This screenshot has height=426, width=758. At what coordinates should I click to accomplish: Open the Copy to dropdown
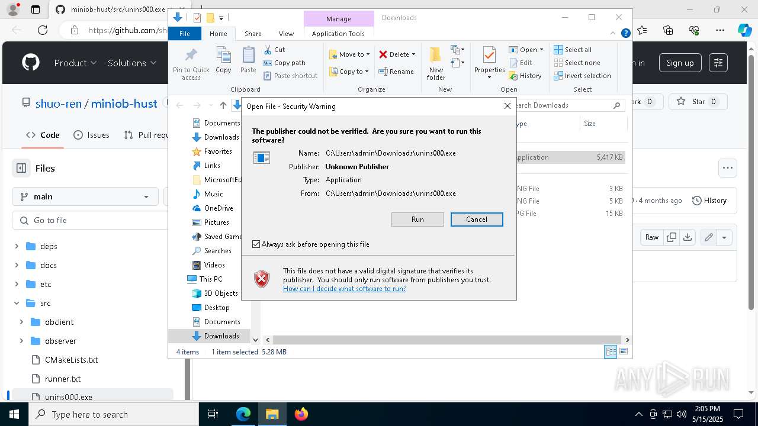click(x=348, y=72)
